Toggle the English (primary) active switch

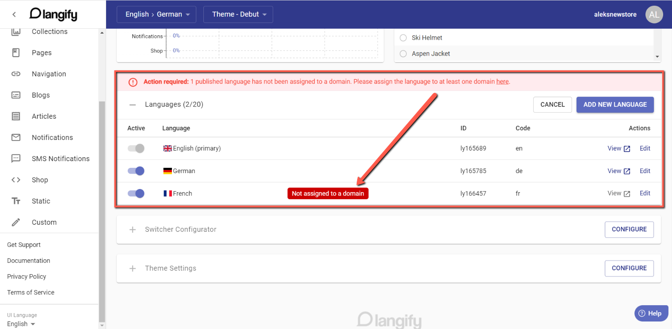click(136, 148)
